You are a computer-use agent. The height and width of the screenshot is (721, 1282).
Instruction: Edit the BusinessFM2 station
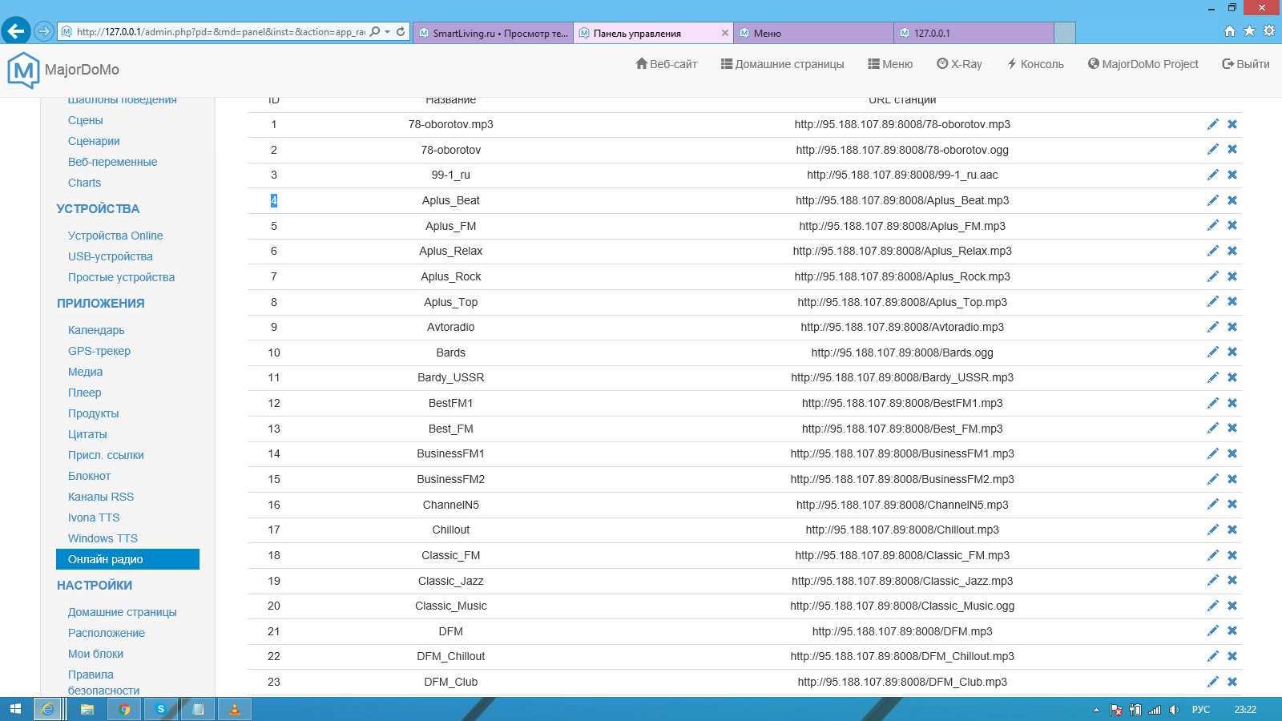[x=1213, y=479]
